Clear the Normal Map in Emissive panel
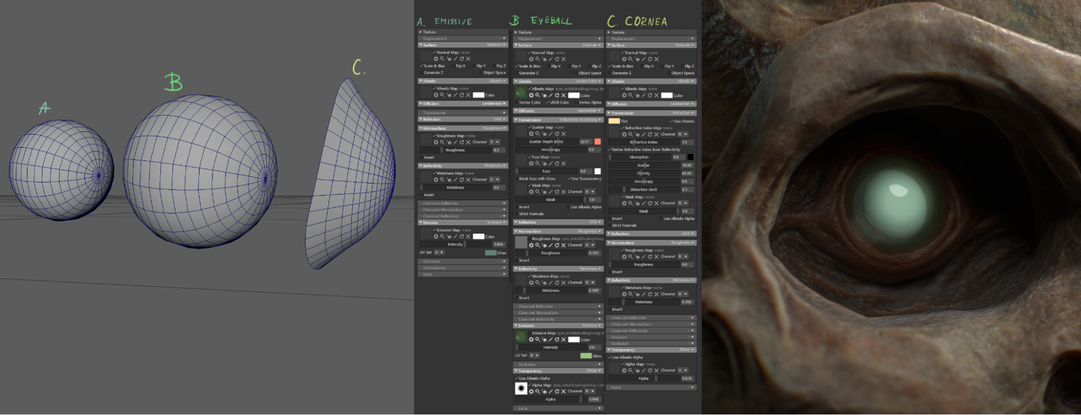The width and height of the screenshot is (1081, 415). [x=468, y=59]
